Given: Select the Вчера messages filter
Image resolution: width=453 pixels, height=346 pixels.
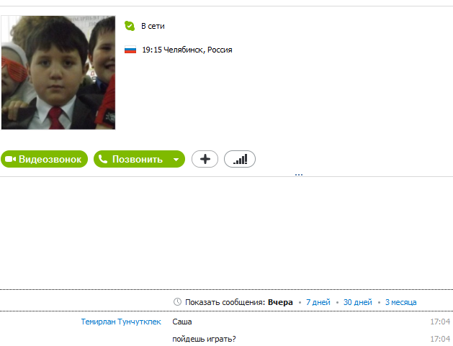Looking at the screenshot, I should 280,302.
